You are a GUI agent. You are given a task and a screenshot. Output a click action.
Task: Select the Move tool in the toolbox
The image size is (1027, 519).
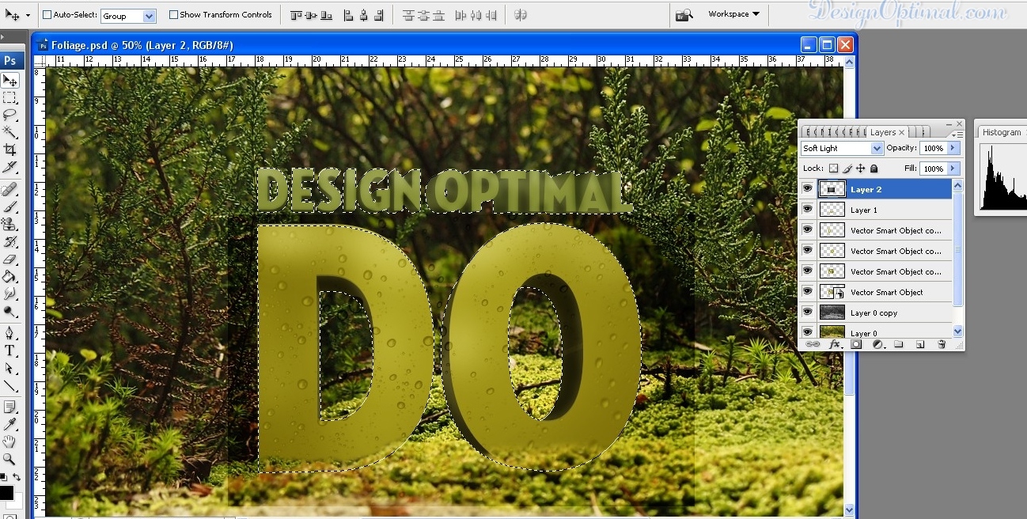10,81
